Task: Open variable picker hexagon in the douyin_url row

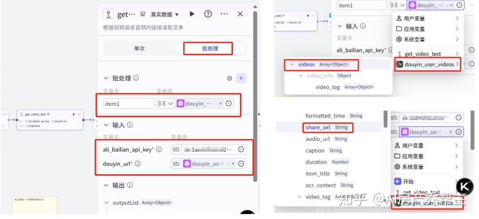Action: [241, 164]
